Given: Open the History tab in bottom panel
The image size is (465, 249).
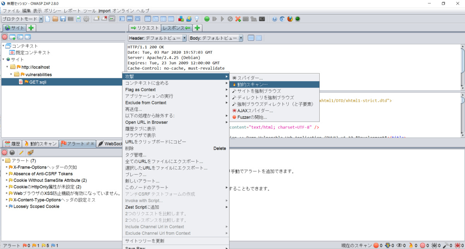Looking at the screenshot, I should coord(12,143).
